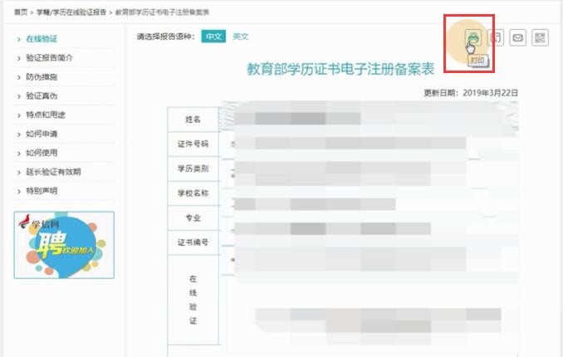Click 学籍/学历在线验证报告 breadcrumb link
The height and width of the screenshot is (357, 563).
click(71, 12)
